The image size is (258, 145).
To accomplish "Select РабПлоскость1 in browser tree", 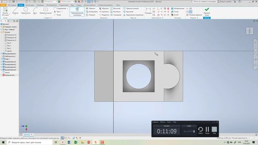I will click(9, 56).
